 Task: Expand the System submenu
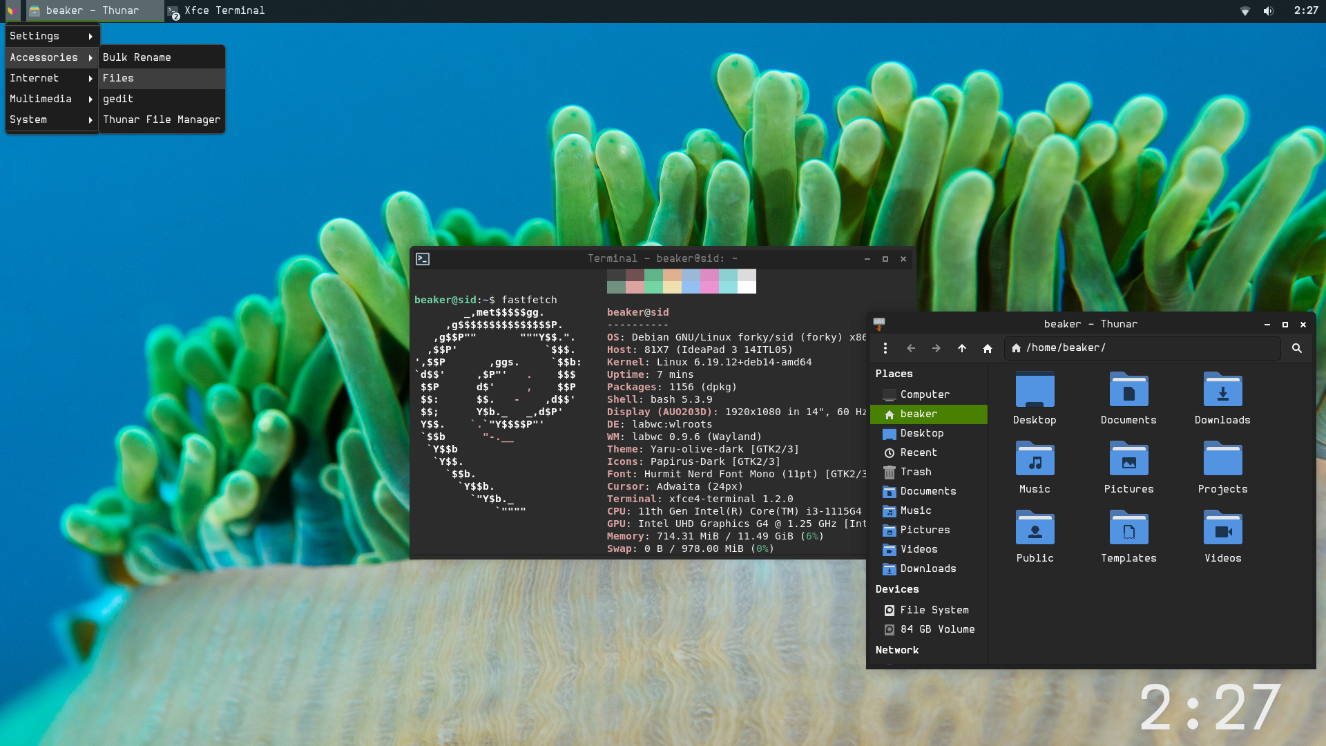tap(52, 119)
